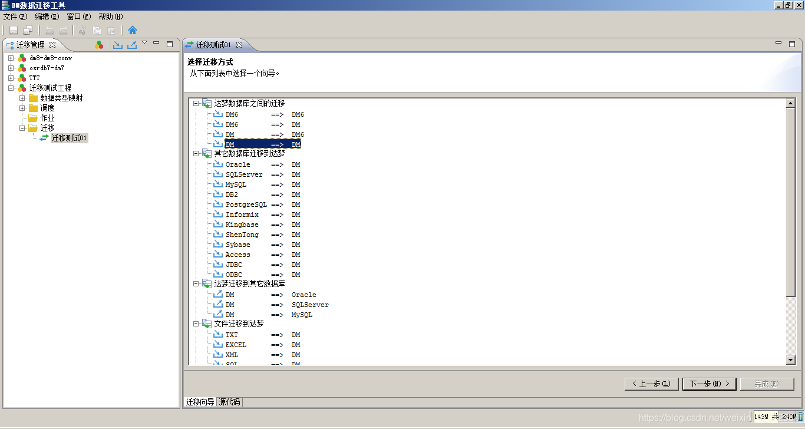Collapse the 迁移 folder node

pyautogui.click(x=22, y=128)
